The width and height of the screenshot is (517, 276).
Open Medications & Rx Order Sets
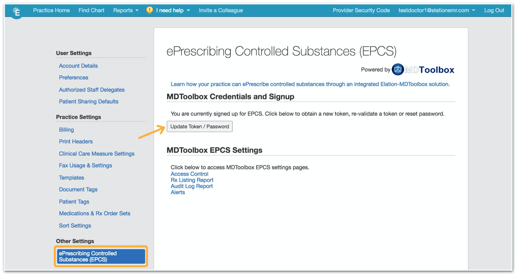[94, 213]
